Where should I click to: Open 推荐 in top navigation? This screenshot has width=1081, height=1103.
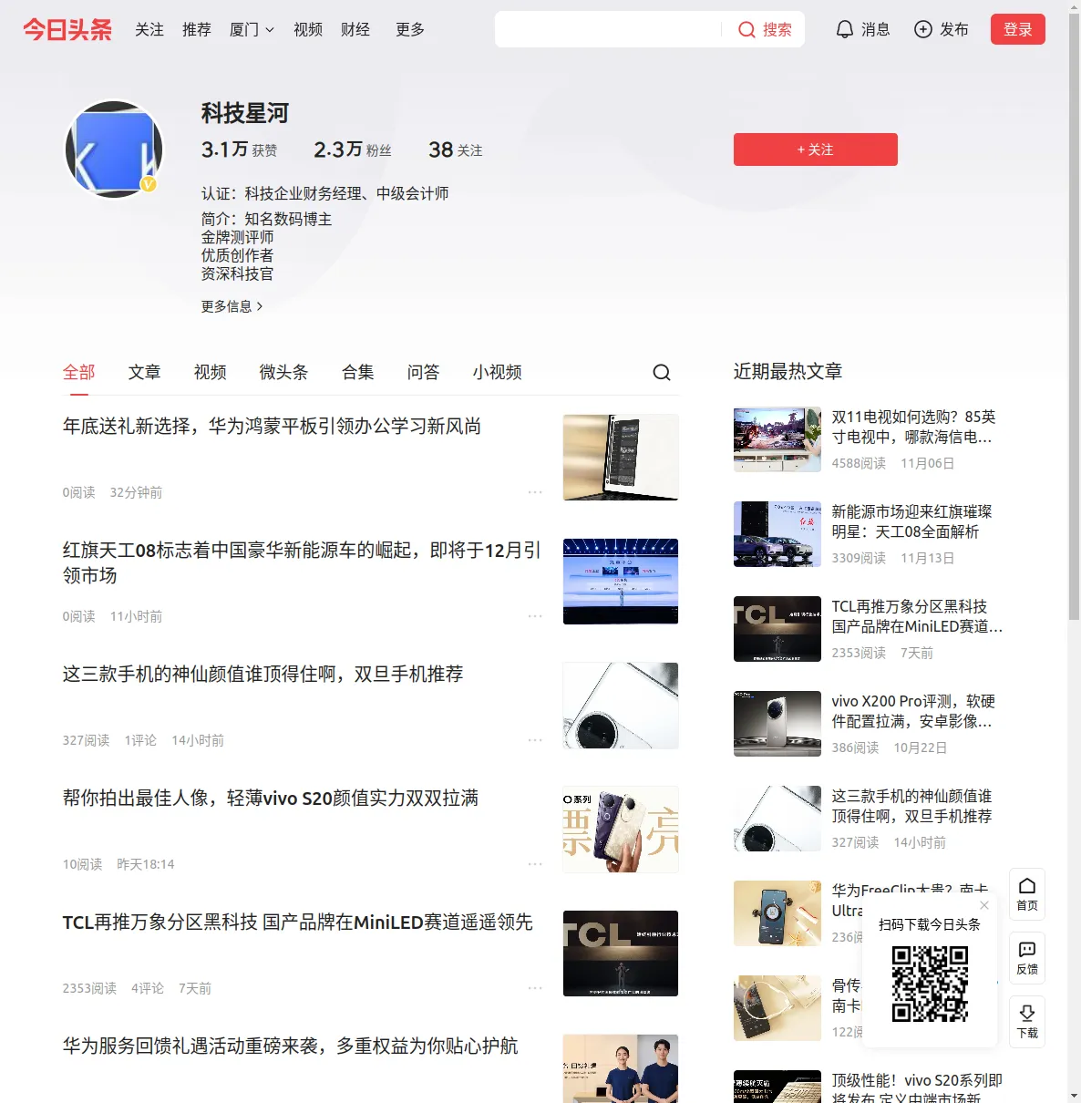click(197, 29)
